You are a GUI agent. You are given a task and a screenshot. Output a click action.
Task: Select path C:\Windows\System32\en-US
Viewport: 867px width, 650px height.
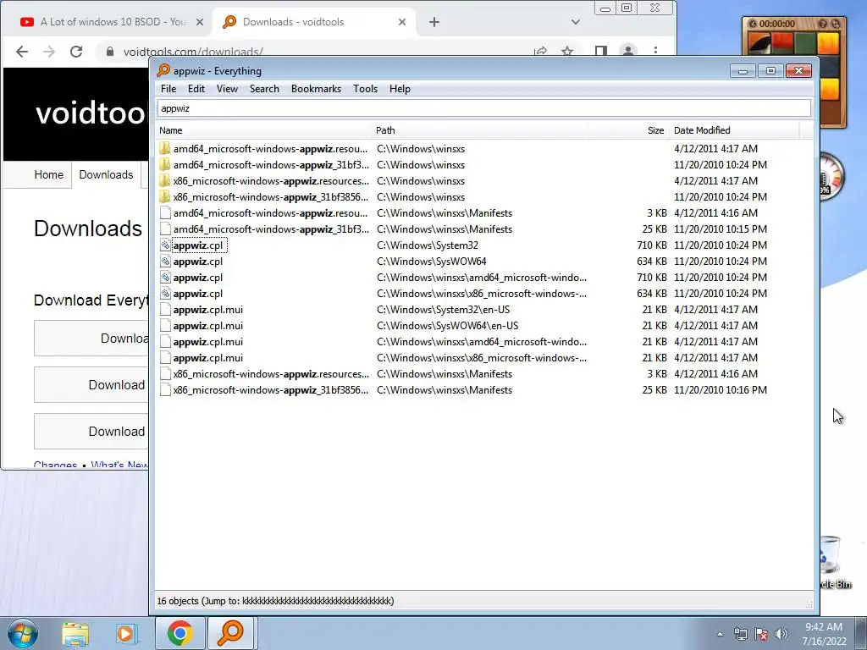443,310
